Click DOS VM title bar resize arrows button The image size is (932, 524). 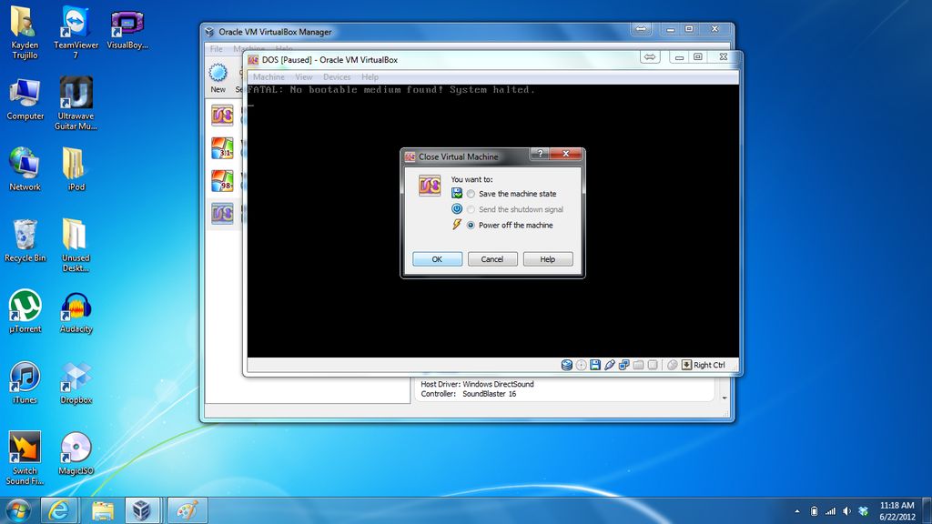pos(650,57)
